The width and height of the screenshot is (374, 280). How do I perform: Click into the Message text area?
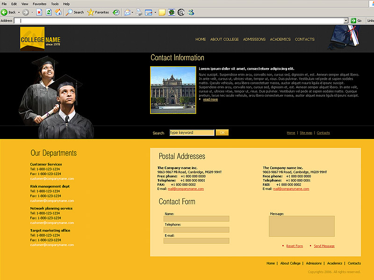(302, 226)
